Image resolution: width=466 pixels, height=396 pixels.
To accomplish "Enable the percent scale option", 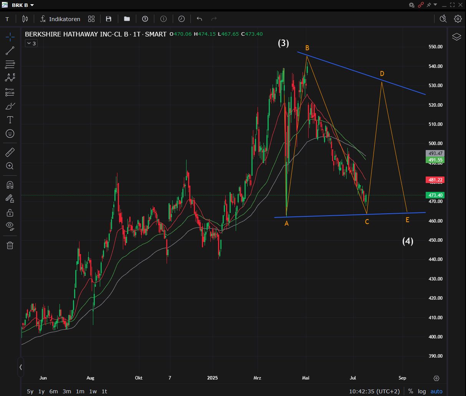I will (x=411, y=391).
